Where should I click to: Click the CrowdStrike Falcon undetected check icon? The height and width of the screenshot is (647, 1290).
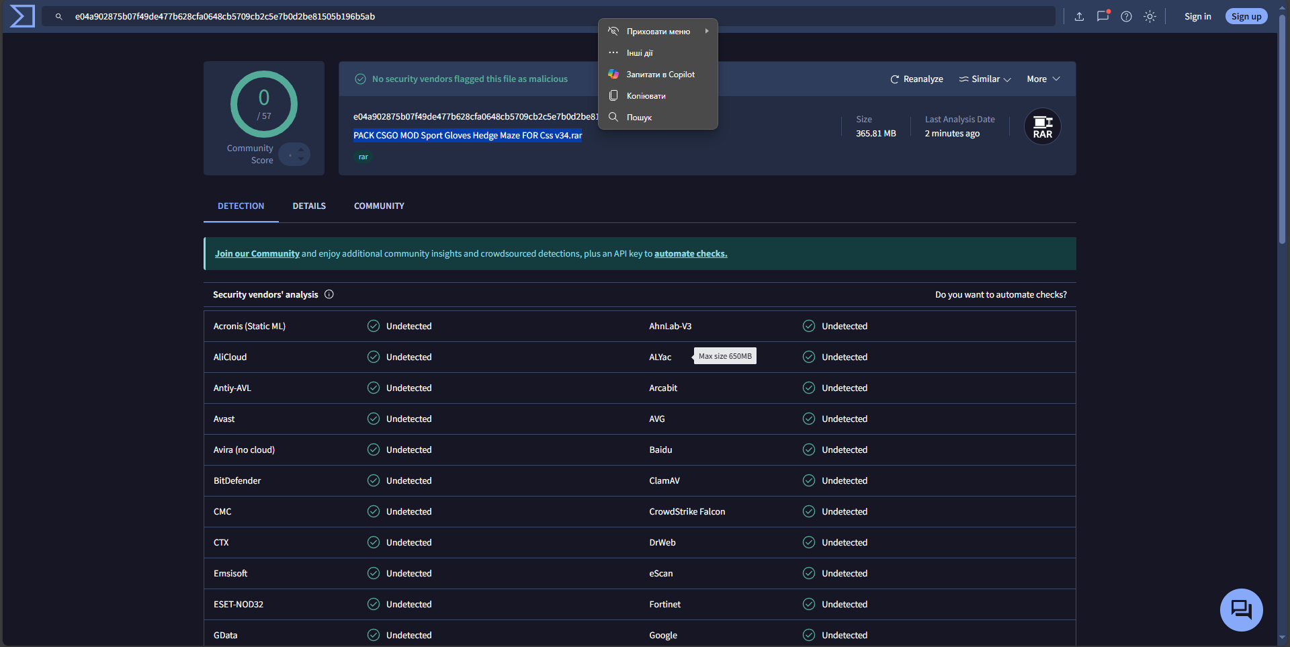809,511
